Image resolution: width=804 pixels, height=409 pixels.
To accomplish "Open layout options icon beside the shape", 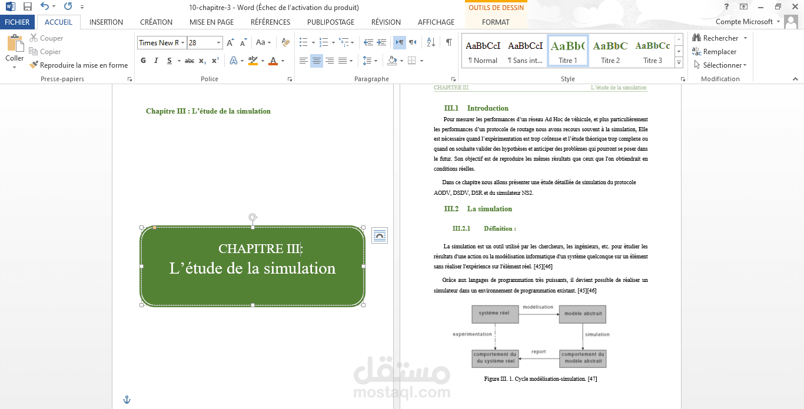I will 380,235.
